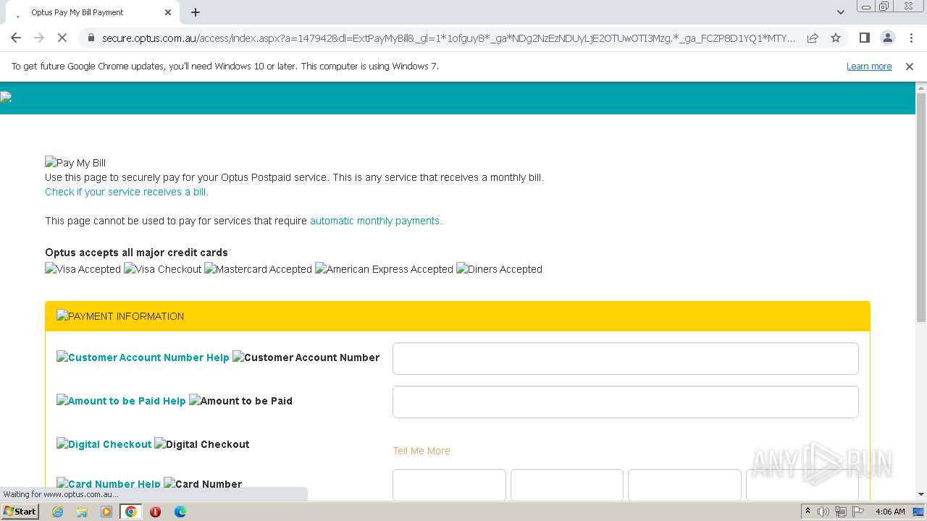Click Tell Me More link
The width and height of the screenshot is (927, 521).
421,451
